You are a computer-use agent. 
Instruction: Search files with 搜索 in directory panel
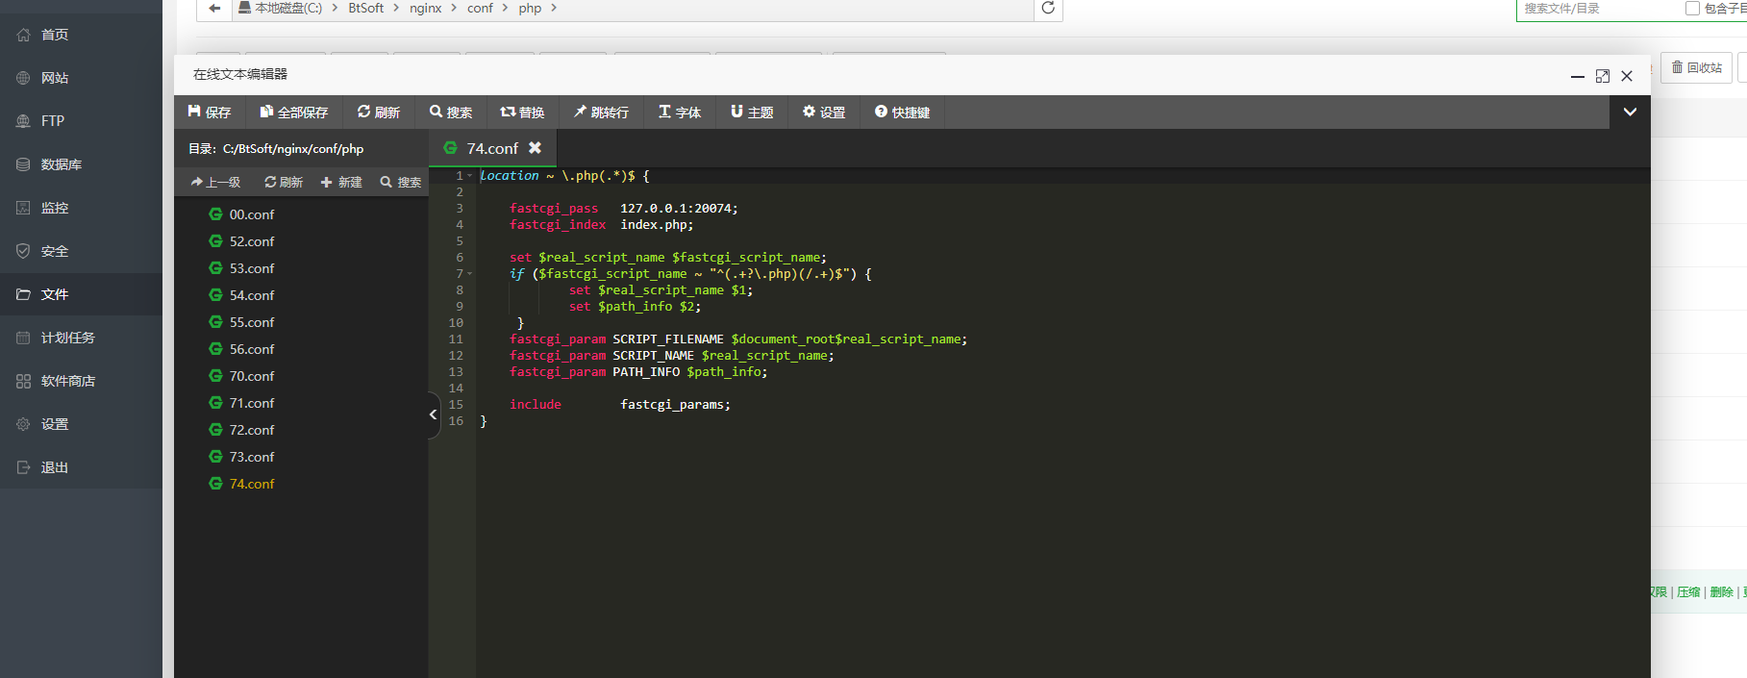[401, 182]
